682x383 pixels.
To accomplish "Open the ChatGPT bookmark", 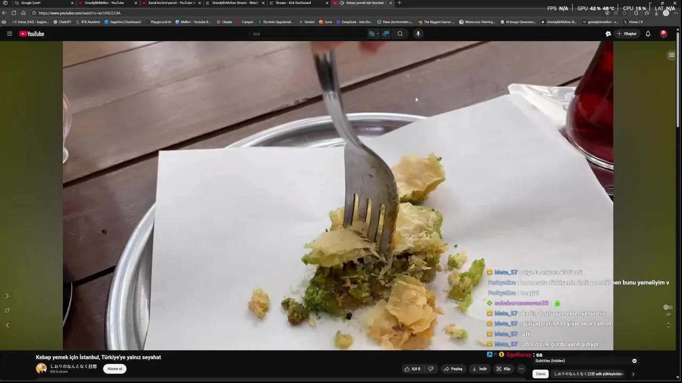I will click(62, 22).
